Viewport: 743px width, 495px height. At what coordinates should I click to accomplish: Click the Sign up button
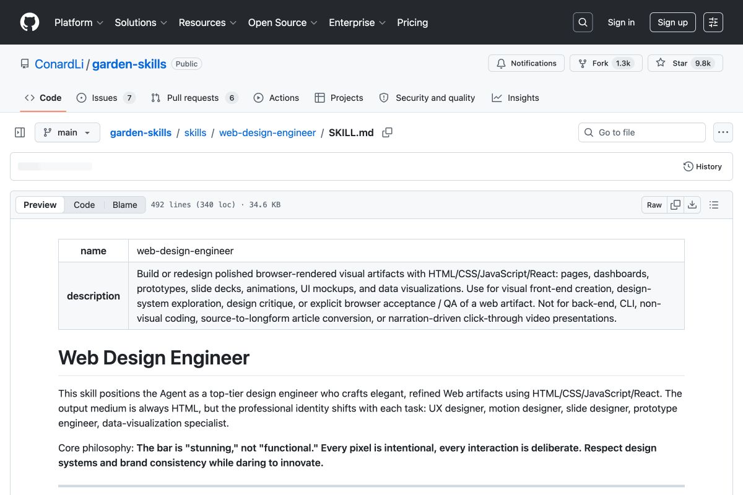[672, 22]
